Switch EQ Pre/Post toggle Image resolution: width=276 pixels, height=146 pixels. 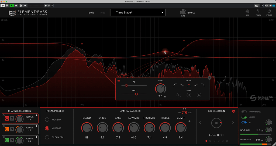point(184,113)
